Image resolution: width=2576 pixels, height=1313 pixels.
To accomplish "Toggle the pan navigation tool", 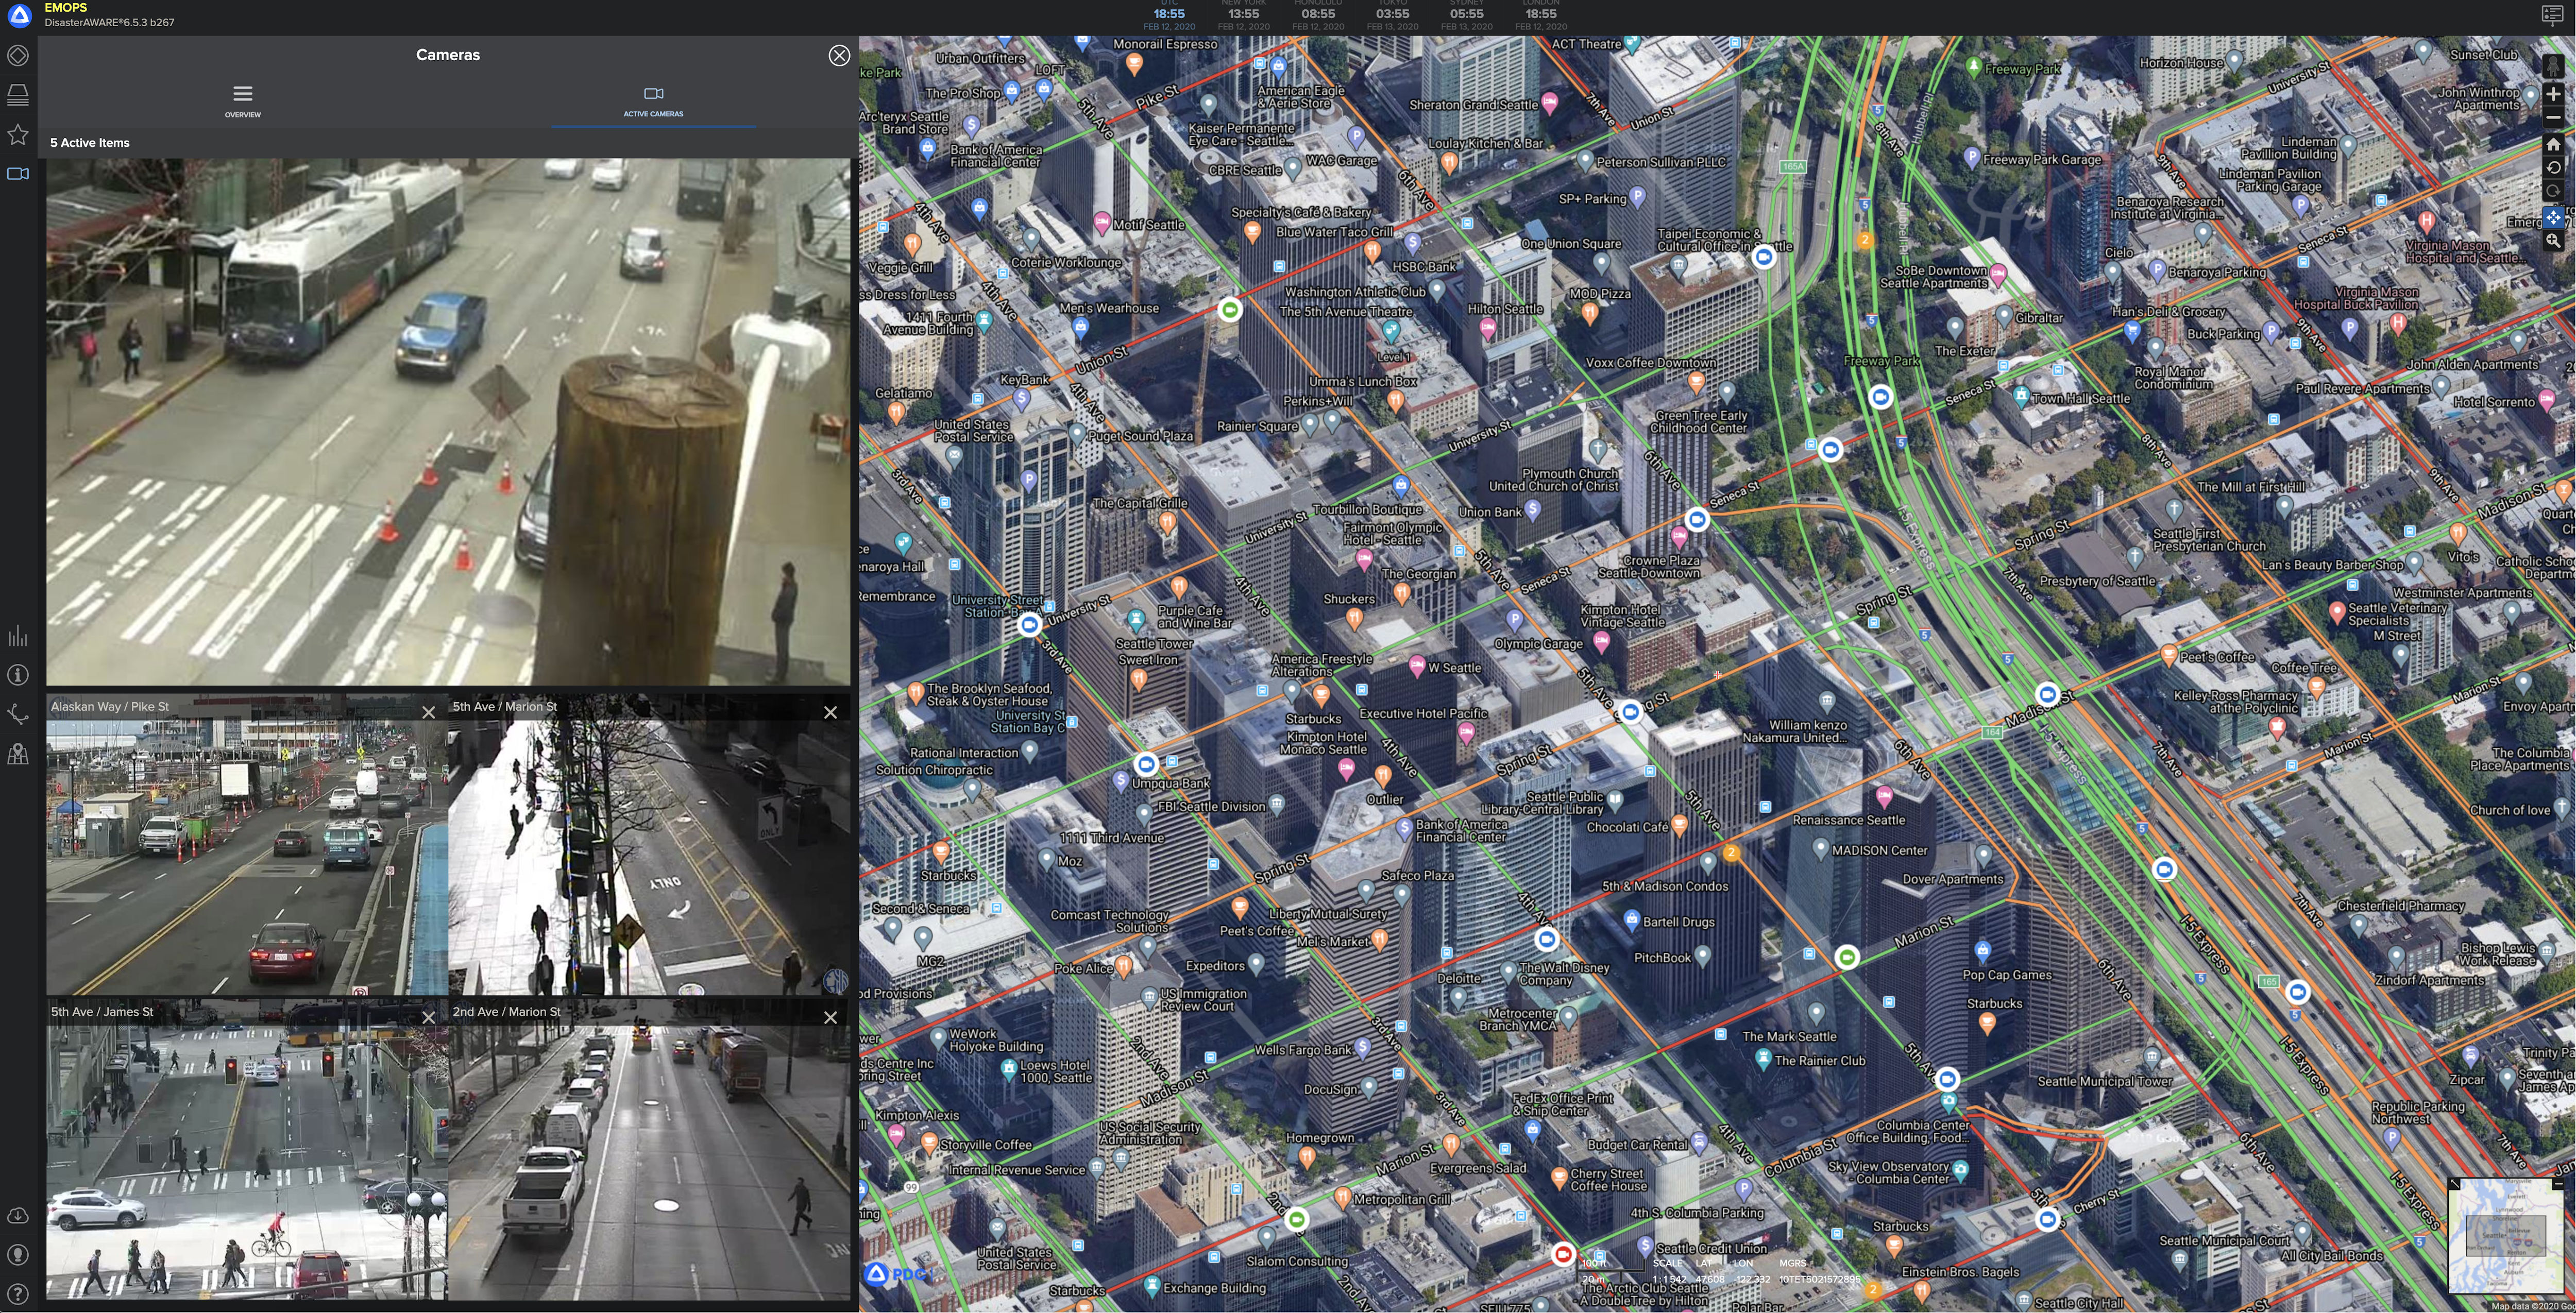I will coord(2553,217).
